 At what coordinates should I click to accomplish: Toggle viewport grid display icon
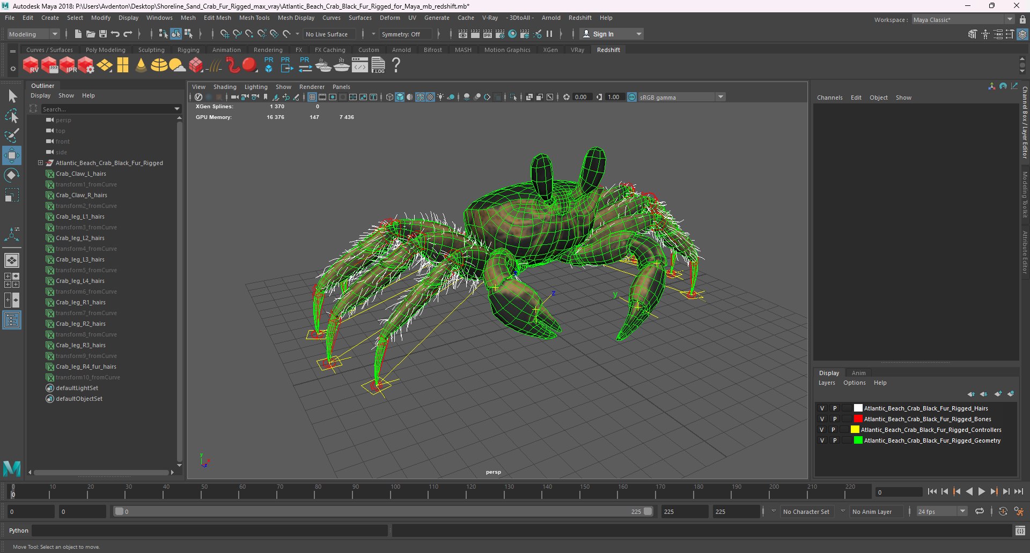pos(312,97)
